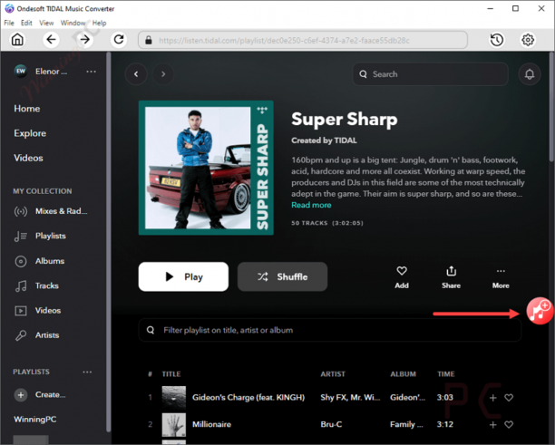The height and width of the screenshot is (445, 555).
Task: Open artist Bru-C
Action: click(x=331, y=424)
